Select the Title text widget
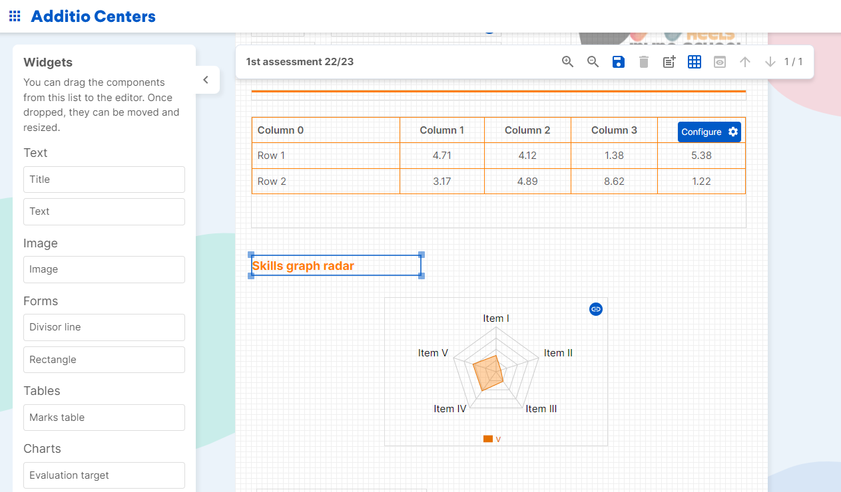 pos(104,180)
